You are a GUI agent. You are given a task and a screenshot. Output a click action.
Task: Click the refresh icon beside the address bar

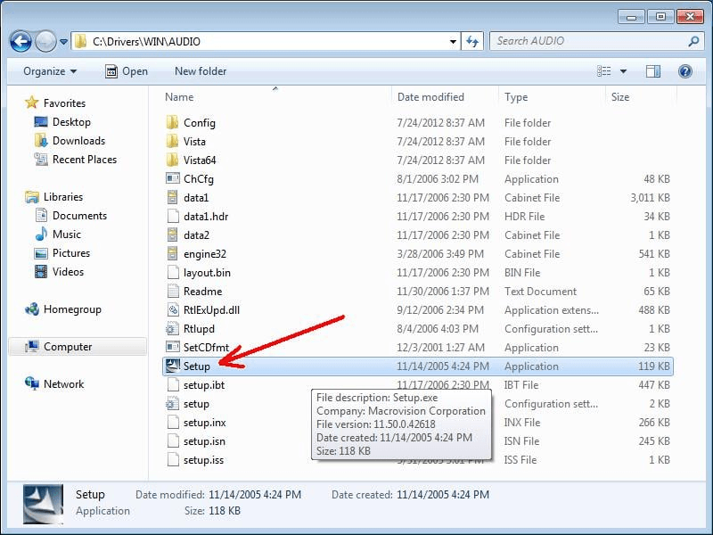(471, 41)
